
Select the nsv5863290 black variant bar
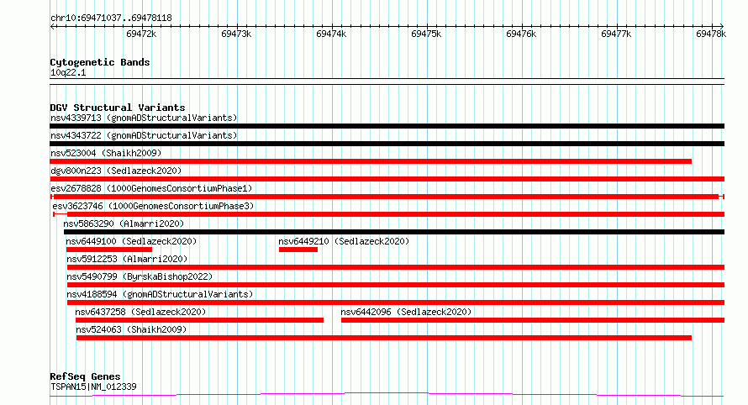[x=394, y=232]
